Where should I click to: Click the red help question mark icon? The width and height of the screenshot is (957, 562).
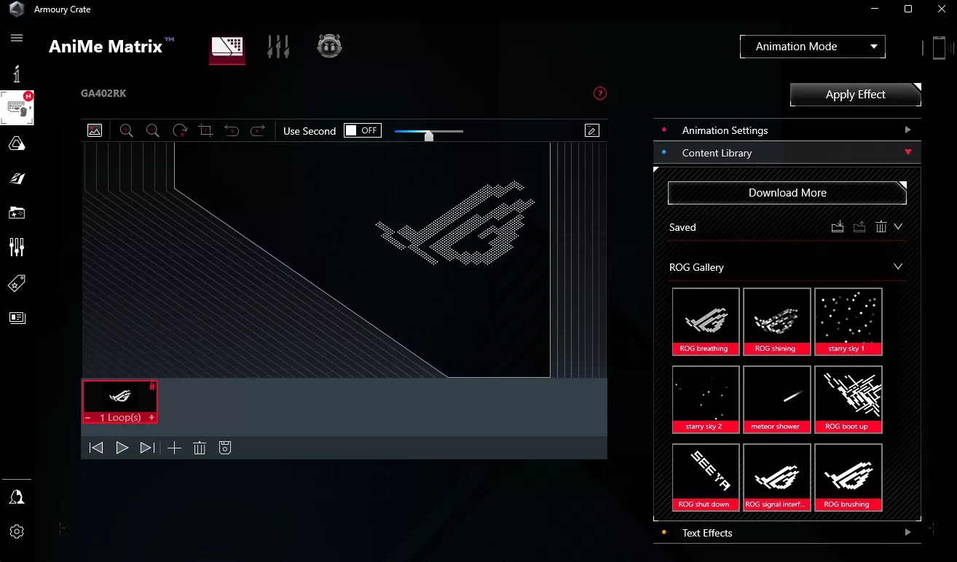coord(600,93)
